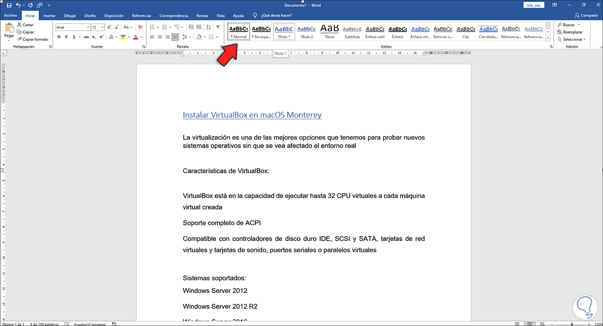Sort text alphabetically (A-Z icon)
Image resolution: width=603 pixels, height=326 pixels.
210,27
